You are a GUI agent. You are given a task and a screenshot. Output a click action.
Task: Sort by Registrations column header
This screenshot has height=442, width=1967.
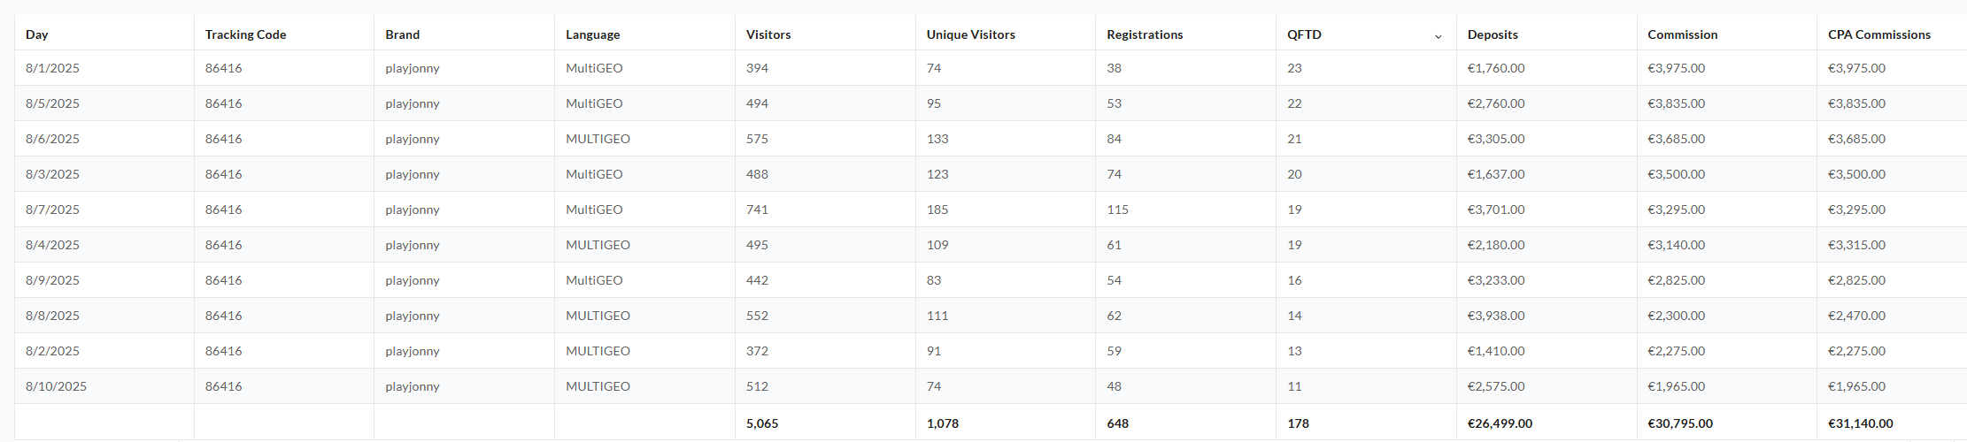(x=1145, y=34)
